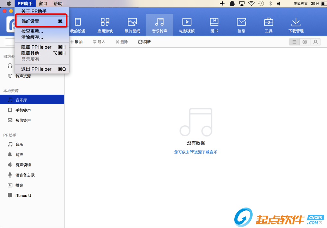Image resolution: width=327 pixels, height=228 pixels.
Task: Open the 帮助 help menu
Action: pos(58,4)
